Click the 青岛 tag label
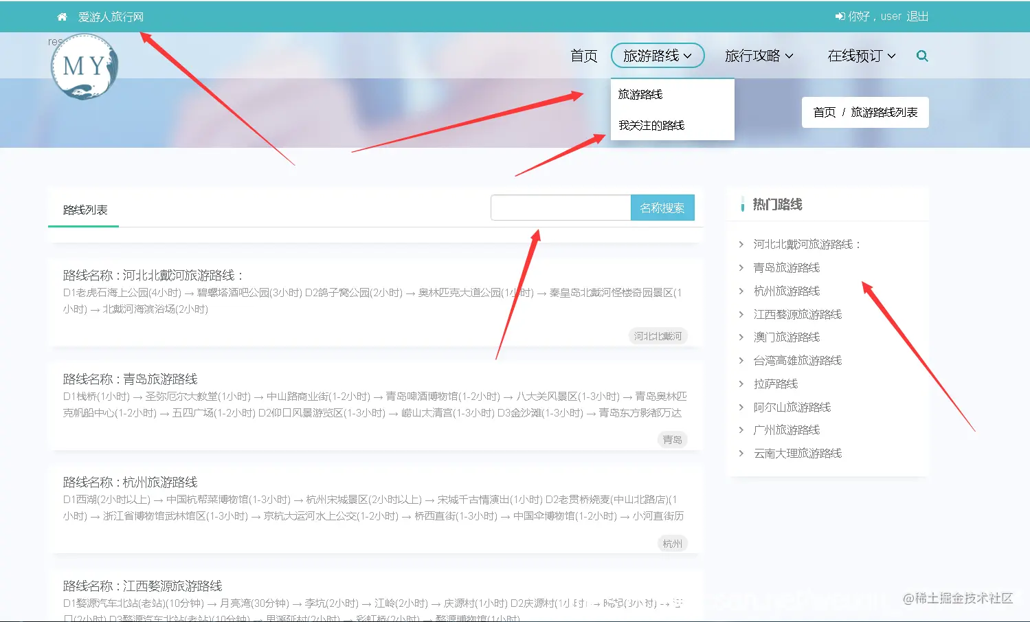 coord(673,440)
